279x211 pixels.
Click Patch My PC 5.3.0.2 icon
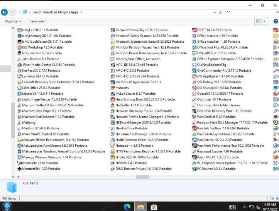(194, 157)
